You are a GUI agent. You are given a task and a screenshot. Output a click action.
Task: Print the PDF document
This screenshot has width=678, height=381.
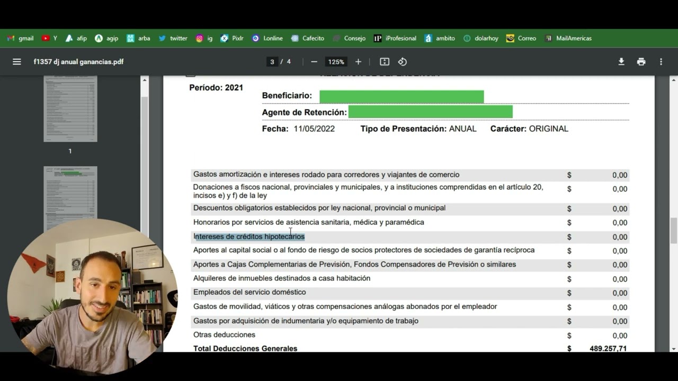click(641, 62)
